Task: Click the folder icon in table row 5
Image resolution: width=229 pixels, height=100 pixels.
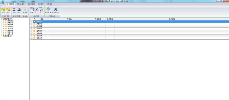Action: [34, 31]
